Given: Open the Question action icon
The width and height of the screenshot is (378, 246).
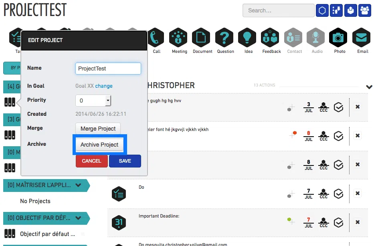Looking at the screenshot, I should 225,38.
